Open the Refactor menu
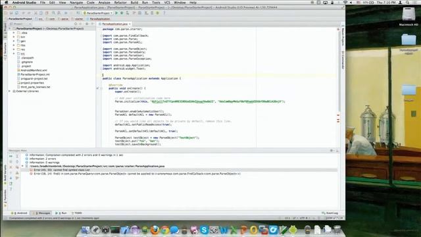Screen dimensions: 421x237 point(120,3)
